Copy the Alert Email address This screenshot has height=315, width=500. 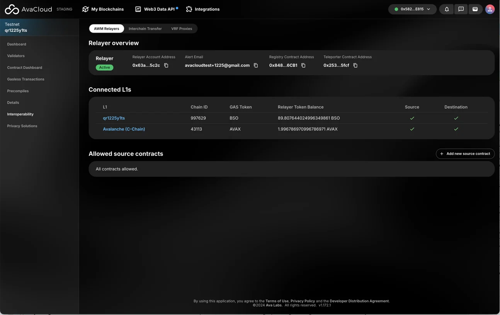(x=256, y=65)
